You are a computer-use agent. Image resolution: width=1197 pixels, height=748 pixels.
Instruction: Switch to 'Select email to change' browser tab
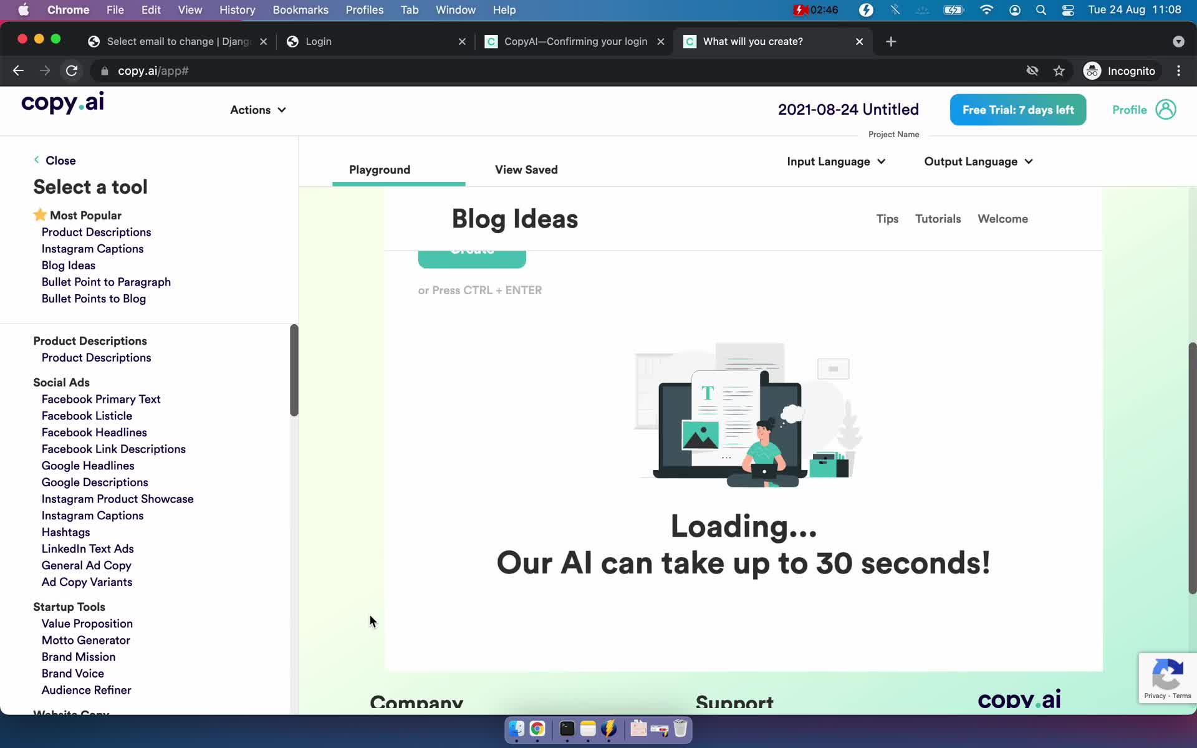[x=178, y=42]
